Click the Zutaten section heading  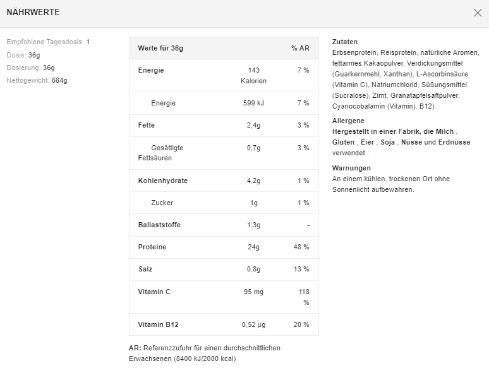point(345,42)
